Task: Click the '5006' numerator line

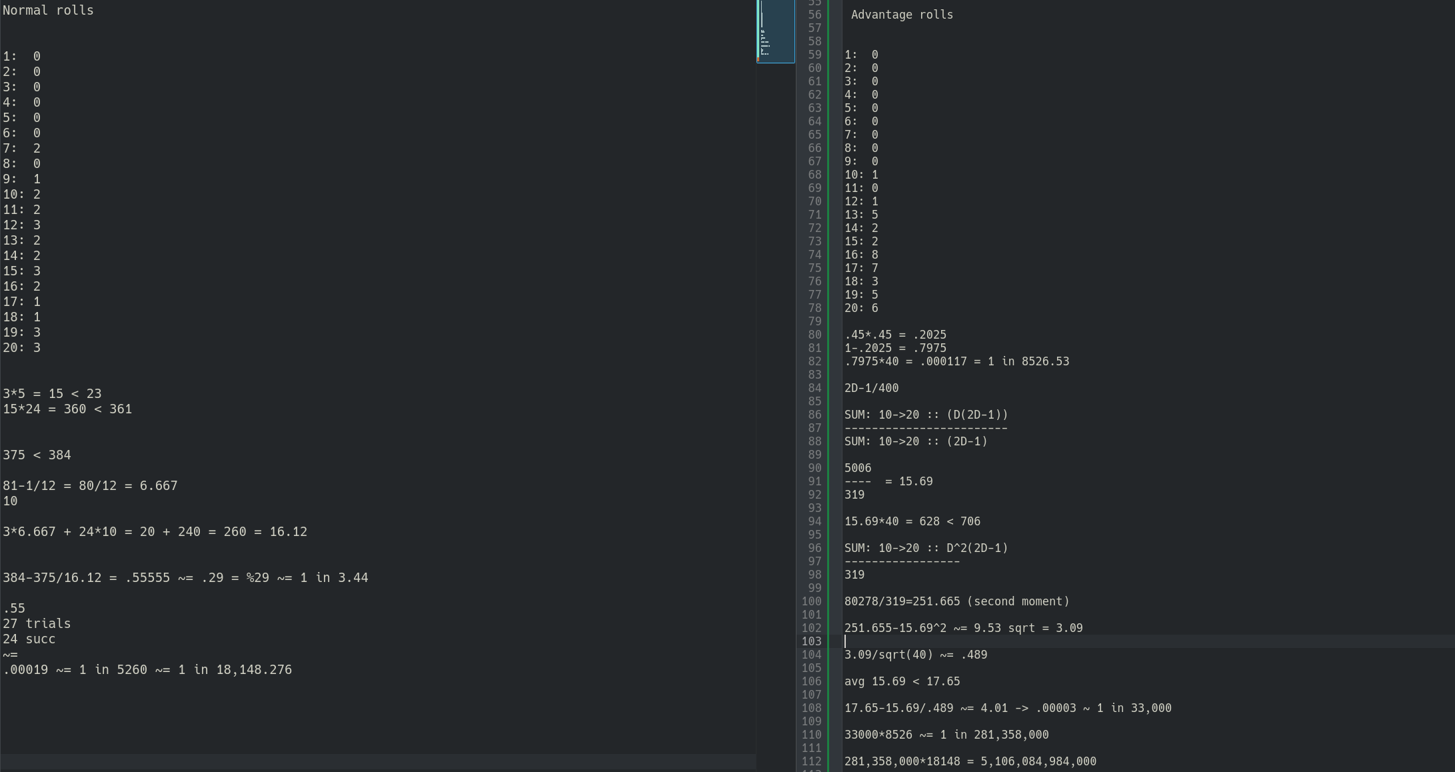Action: (858, 468)
